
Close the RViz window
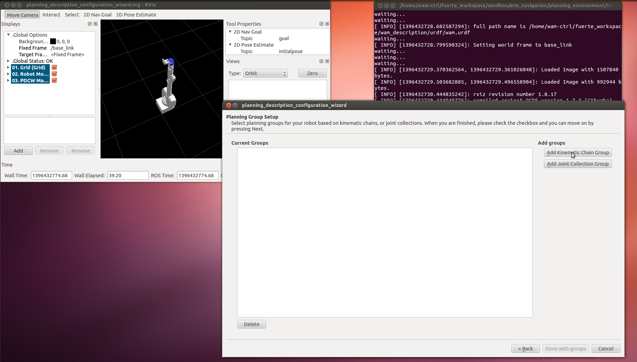coord(7,5)
